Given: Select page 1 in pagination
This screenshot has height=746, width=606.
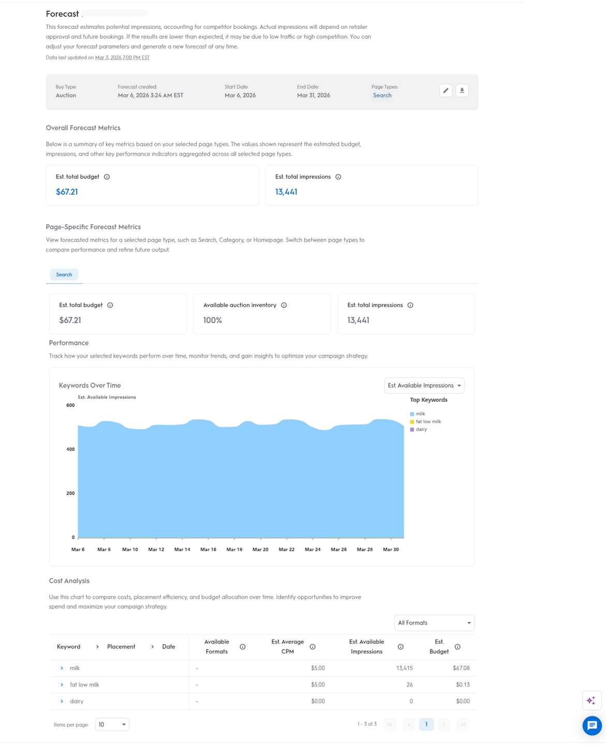Looking at the screenshot, I should [x=426, y=725].
